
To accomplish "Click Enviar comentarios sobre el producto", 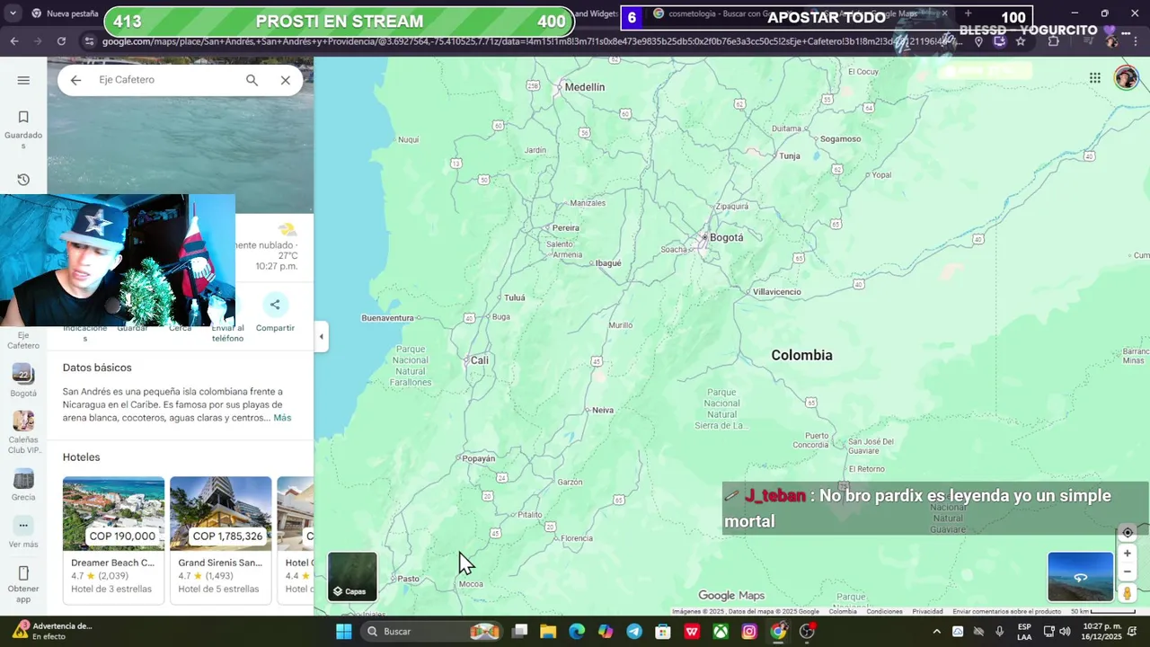I will click(1006, 611).
